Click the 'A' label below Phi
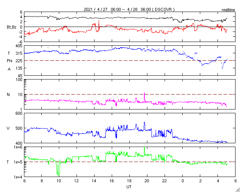Image resolution: width=240 pixels, height=192 pixels. coord(9,69)
